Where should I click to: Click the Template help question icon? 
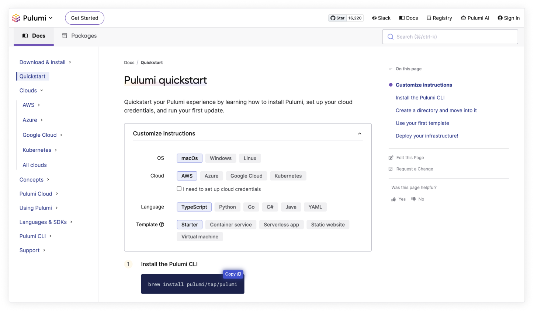pyautogui.click(x=162, y=225)
